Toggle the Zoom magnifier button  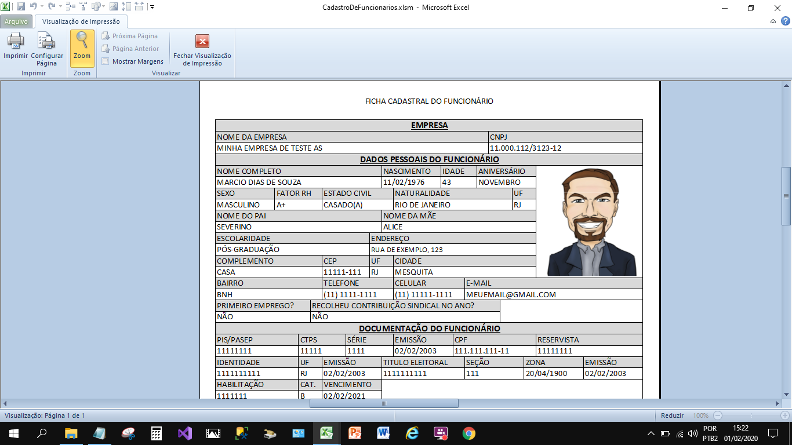point(82,49)
